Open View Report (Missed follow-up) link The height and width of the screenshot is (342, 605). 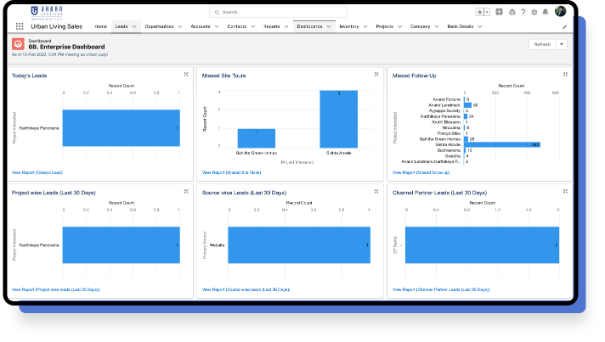[421, 172]
